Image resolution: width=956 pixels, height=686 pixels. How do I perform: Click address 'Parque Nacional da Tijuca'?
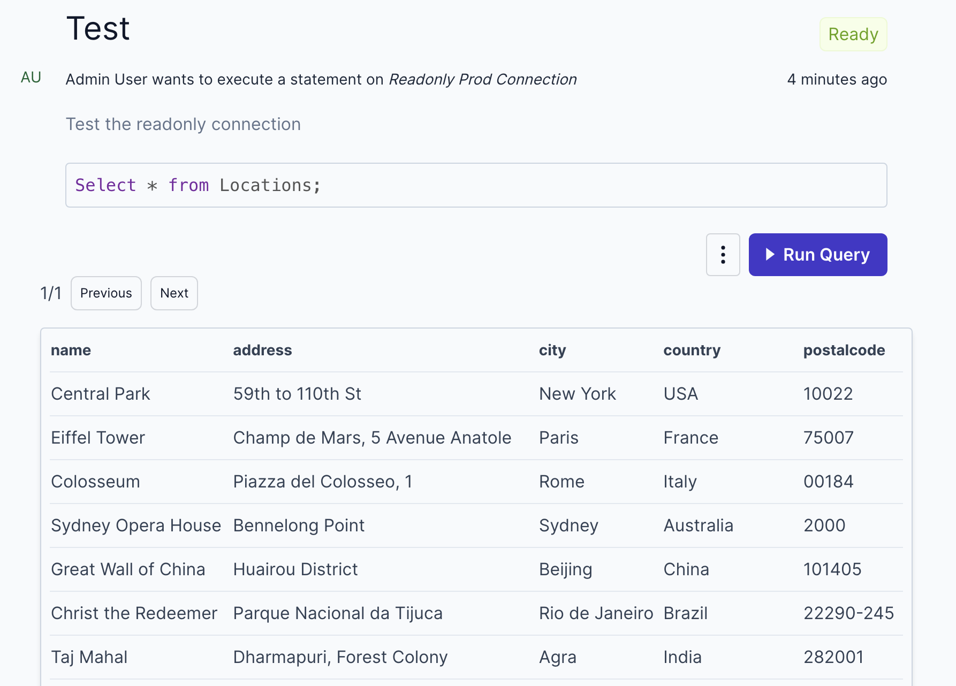coord(338,613)
